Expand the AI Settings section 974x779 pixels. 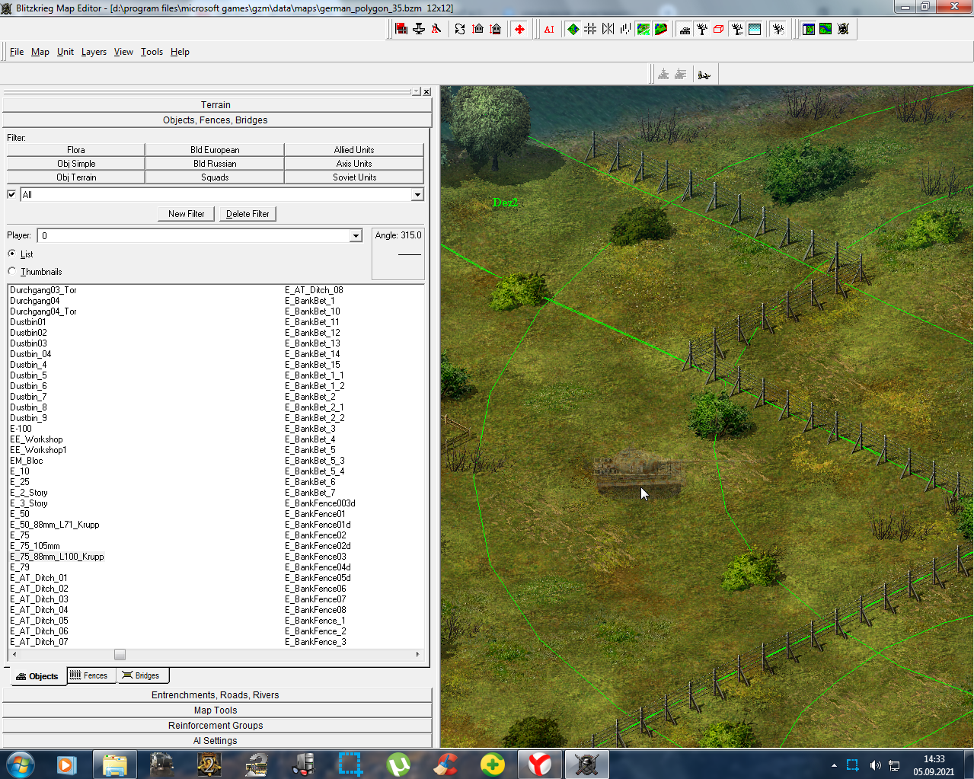tap(216, 741)
